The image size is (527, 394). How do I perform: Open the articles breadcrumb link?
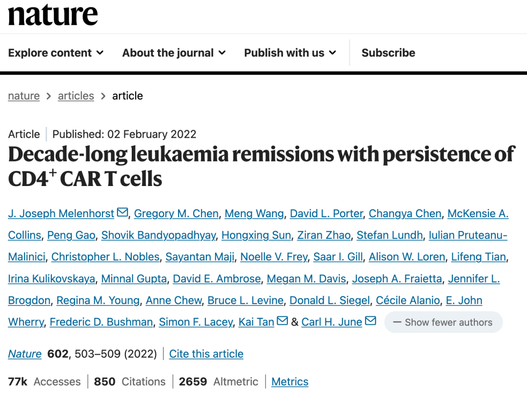pyautogui.click(x=76, y=96)
